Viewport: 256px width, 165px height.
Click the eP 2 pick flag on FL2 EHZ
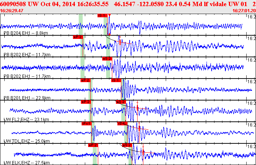(x=86, y=102)
